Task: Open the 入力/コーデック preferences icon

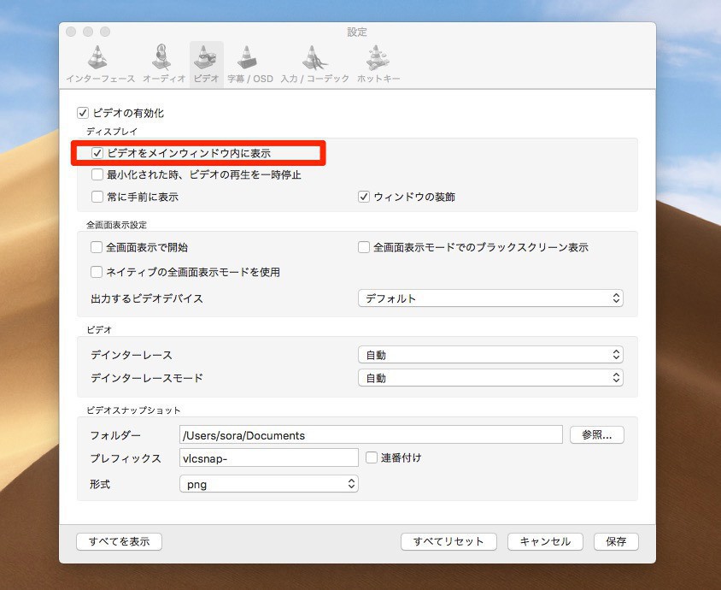Action: tap(314, 60)
